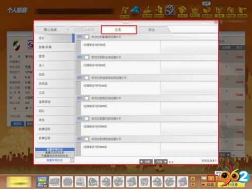Viewport: 252px width, 189px height.
Task: Check the checkbox of the first task entry
Action: pos(87,37)
